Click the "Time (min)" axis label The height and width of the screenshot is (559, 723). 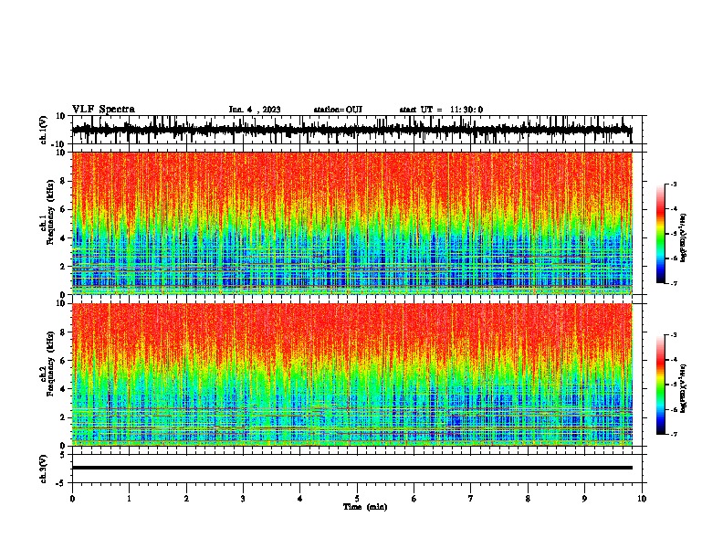coord(365,507)
